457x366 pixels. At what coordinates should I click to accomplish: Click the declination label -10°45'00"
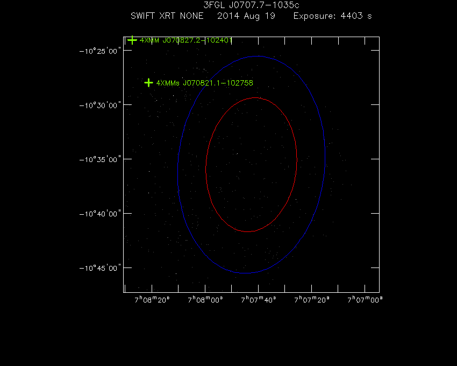click(x=100, y=268)
